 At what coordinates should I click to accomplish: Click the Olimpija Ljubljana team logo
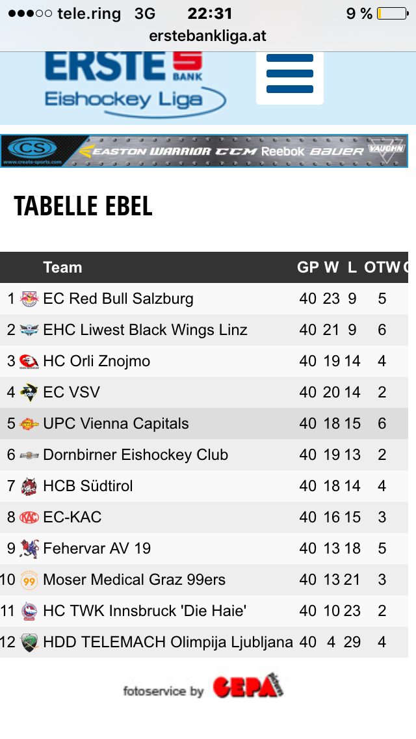[x=29, y=642]
